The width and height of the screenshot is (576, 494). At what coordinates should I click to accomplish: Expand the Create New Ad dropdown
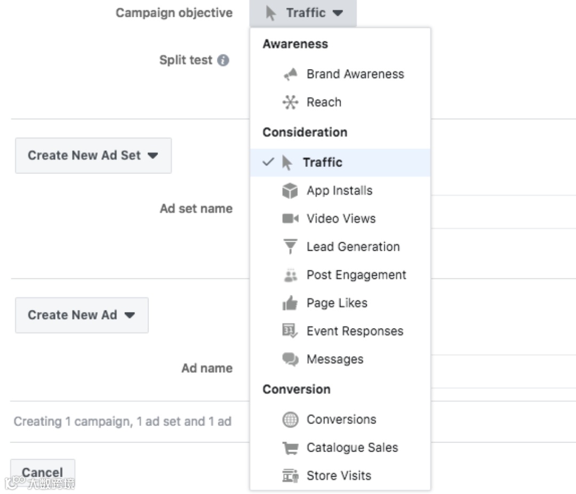coord(82,315)
